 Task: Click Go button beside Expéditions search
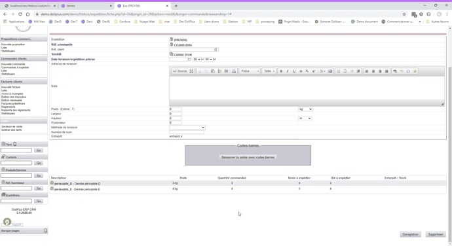pyautogui.click(x=39, y=201)
